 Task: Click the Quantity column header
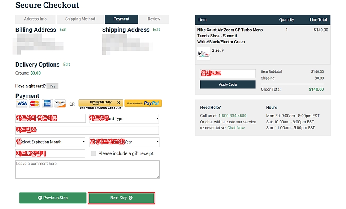[287, 20]
